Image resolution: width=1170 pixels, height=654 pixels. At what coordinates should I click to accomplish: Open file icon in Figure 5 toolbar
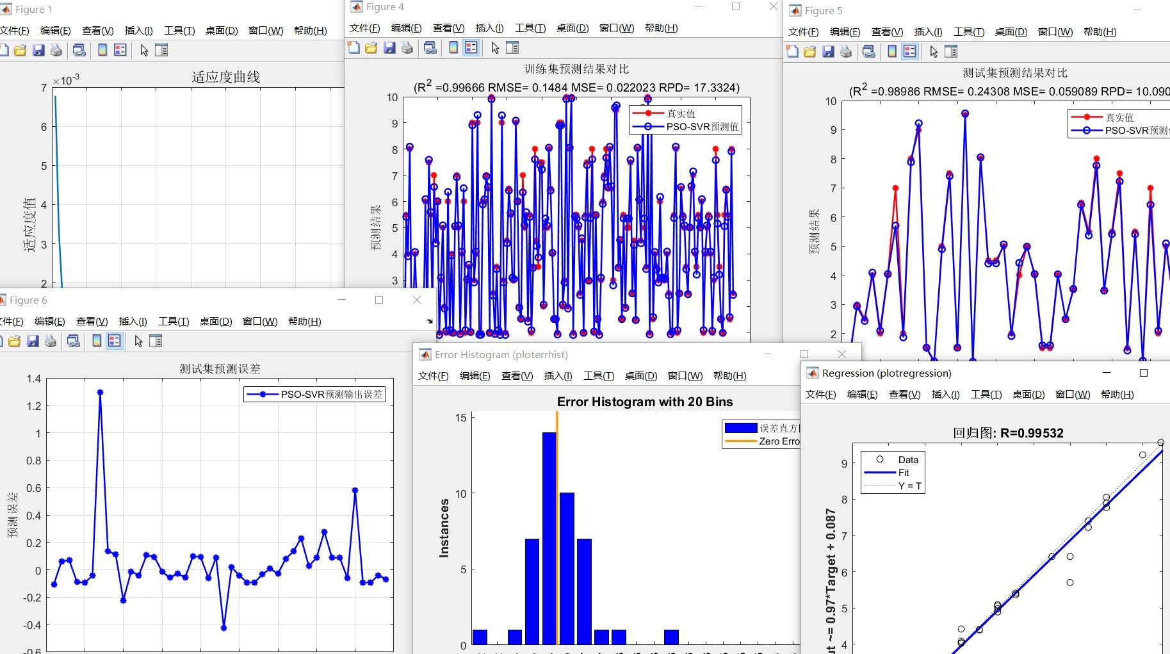pos(809,51)
